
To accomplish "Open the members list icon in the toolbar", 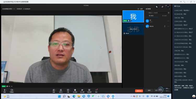I will (x=61, y=90).
